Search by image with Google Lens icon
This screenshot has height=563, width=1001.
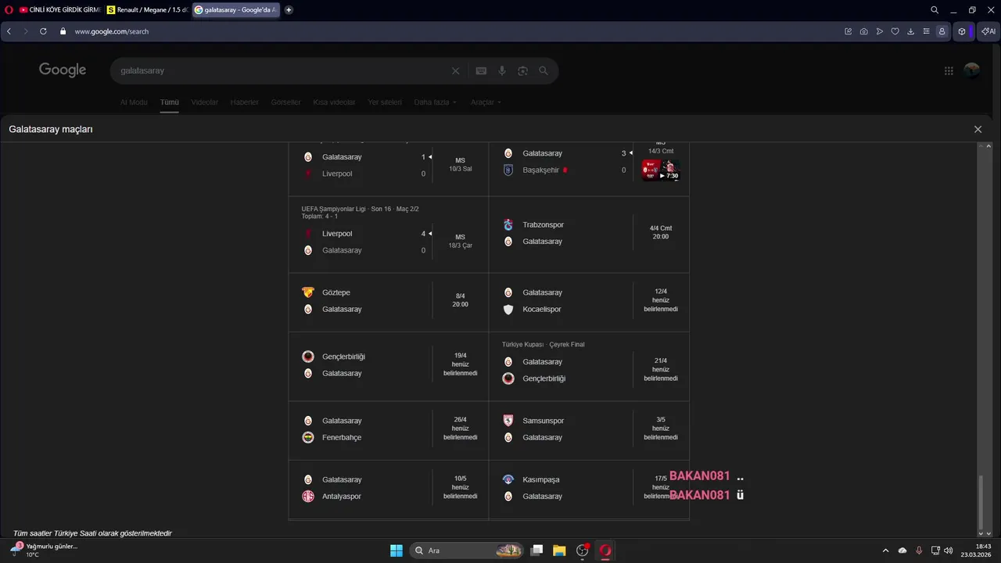[522, 70]
